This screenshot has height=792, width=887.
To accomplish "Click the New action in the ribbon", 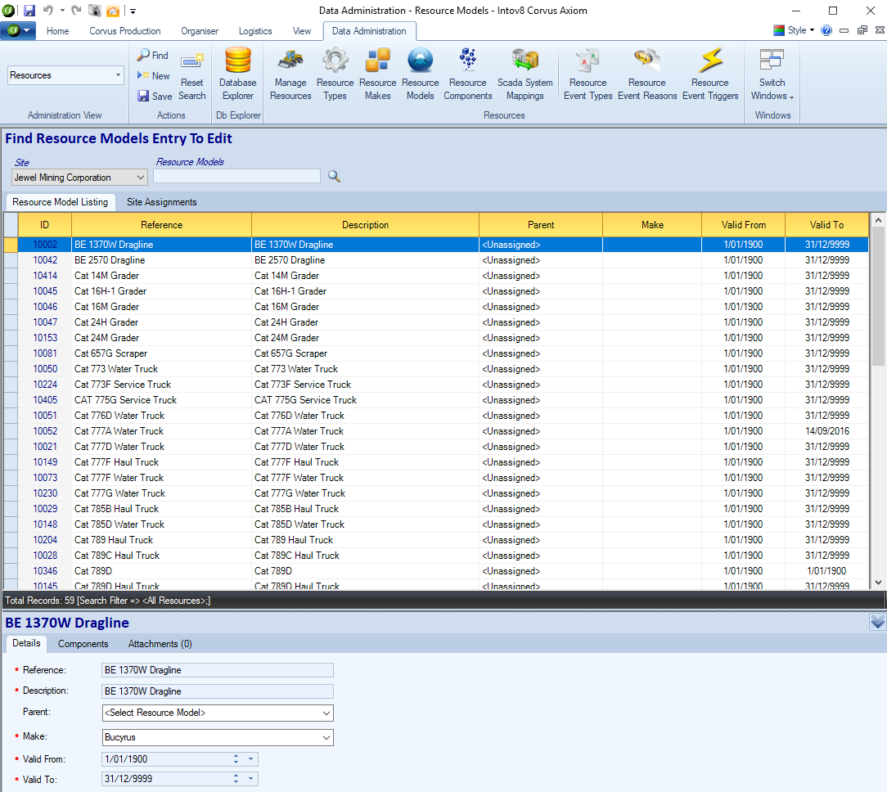I will tap(153, 75).
